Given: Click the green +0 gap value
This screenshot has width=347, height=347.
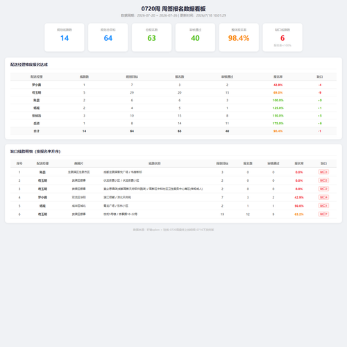Looking at the screenshot, I should click(x=320, y=100).
